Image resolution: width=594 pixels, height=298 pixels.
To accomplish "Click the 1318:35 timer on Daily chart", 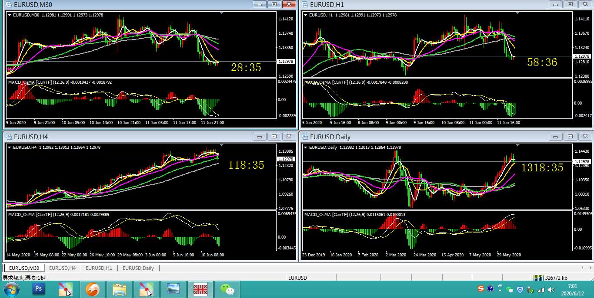I will point(542,167).
